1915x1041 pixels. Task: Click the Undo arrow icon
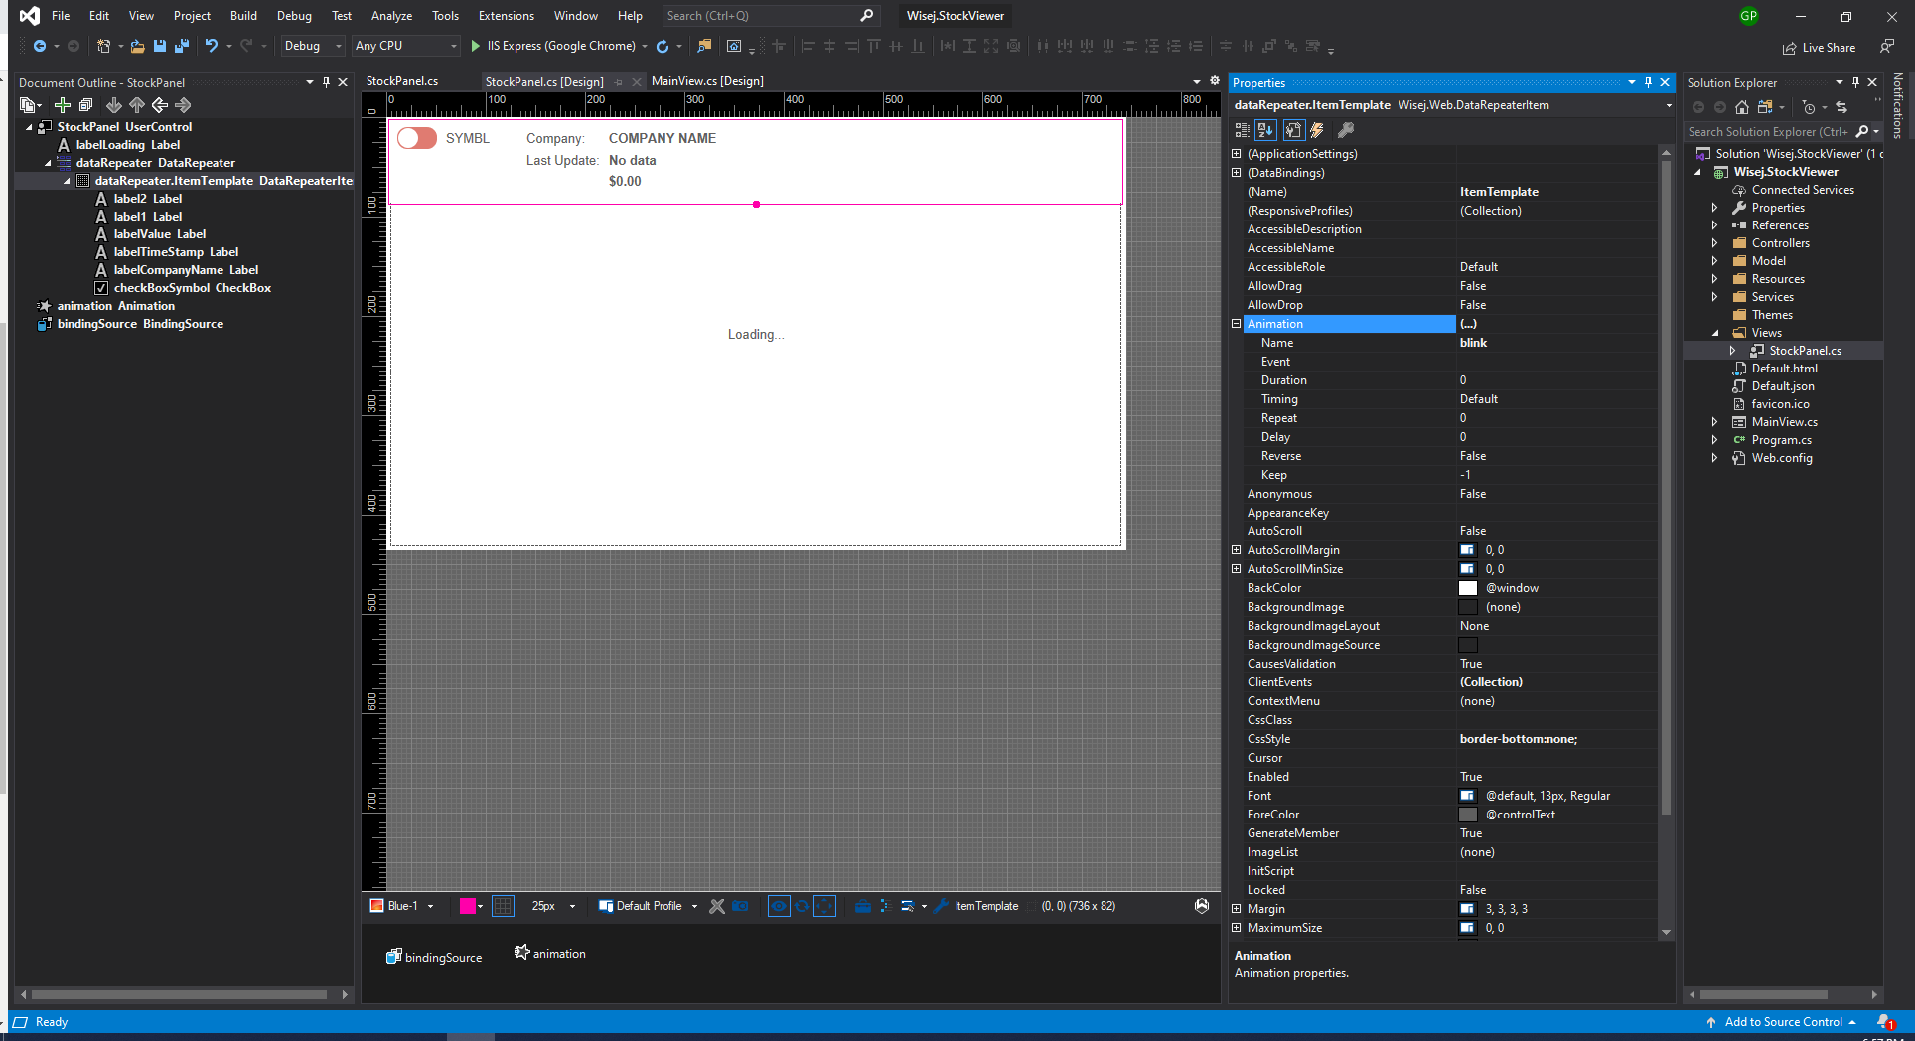tap(211, 46)
